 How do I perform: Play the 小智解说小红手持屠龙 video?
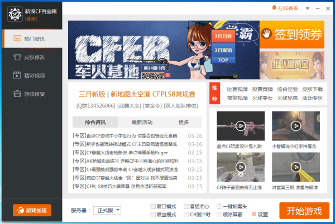point(296,125)
